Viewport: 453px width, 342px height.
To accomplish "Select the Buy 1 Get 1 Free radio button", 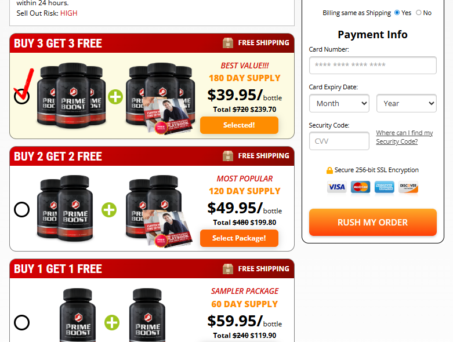I will (21, 322).
